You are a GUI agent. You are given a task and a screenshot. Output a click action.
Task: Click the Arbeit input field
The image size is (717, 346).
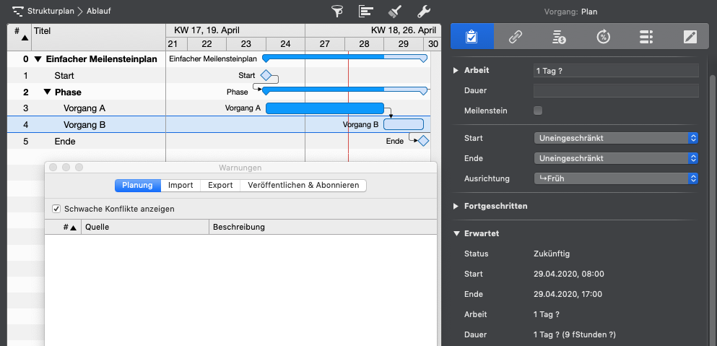coord(616,70)
